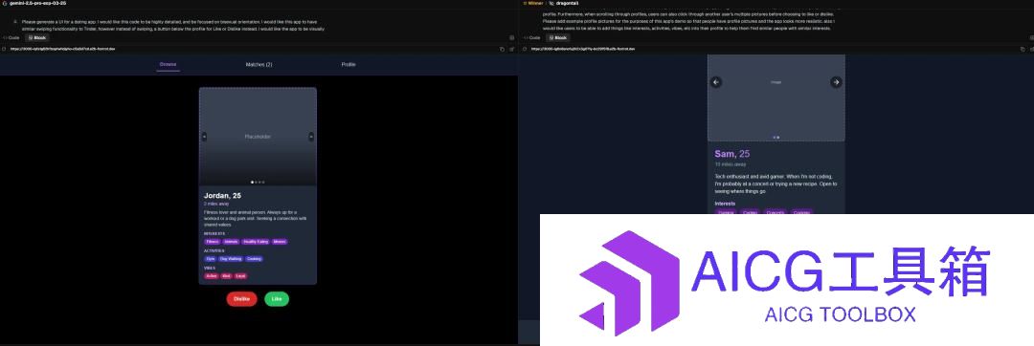
Task: Select first photo indicator dot on Jordan's card
Action: coord(253,183)
